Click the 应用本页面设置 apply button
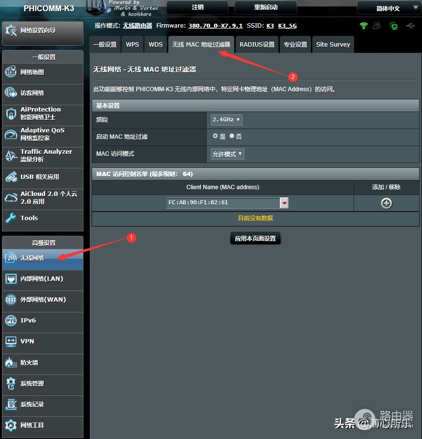This screenshot has height=439, width=422. tap(255, 238)
